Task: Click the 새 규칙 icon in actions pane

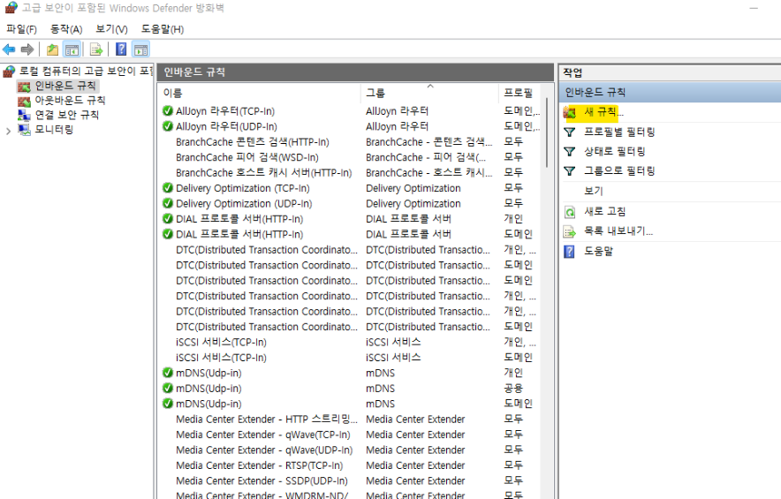Action: tap(570, 112)
